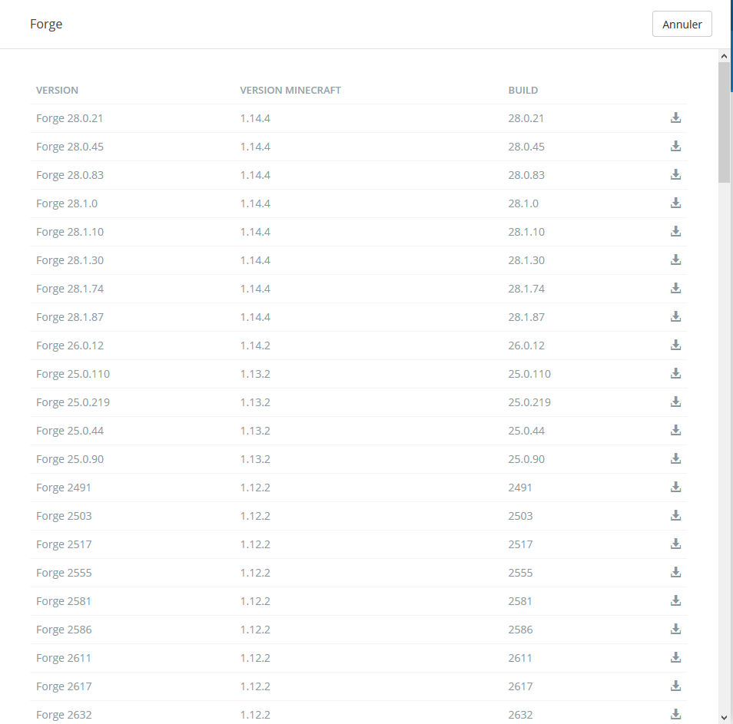Download Forge 2491 build
Image resolution: width=733 pixels, height=724 pixels.
675,488
